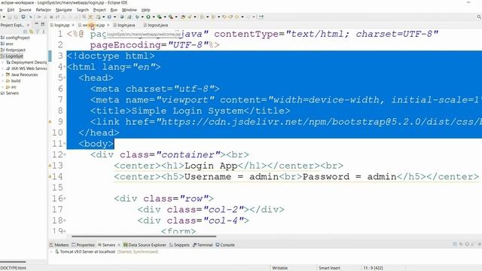Click the Search magnifier at top right
The height and width of the screenshot is (271, 482).
point(479,17)
